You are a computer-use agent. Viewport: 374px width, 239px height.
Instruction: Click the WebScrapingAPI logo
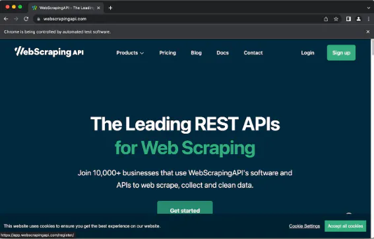point(49,51)
